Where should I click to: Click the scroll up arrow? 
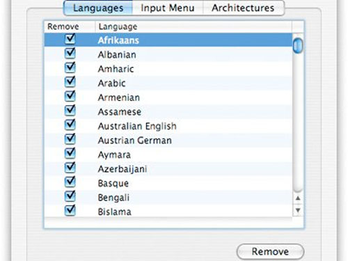click(298, 198)
